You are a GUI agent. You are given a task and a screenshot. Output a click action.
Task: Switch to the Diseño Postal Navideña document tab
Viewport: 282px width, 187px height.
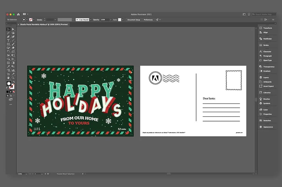coord(41,24)
